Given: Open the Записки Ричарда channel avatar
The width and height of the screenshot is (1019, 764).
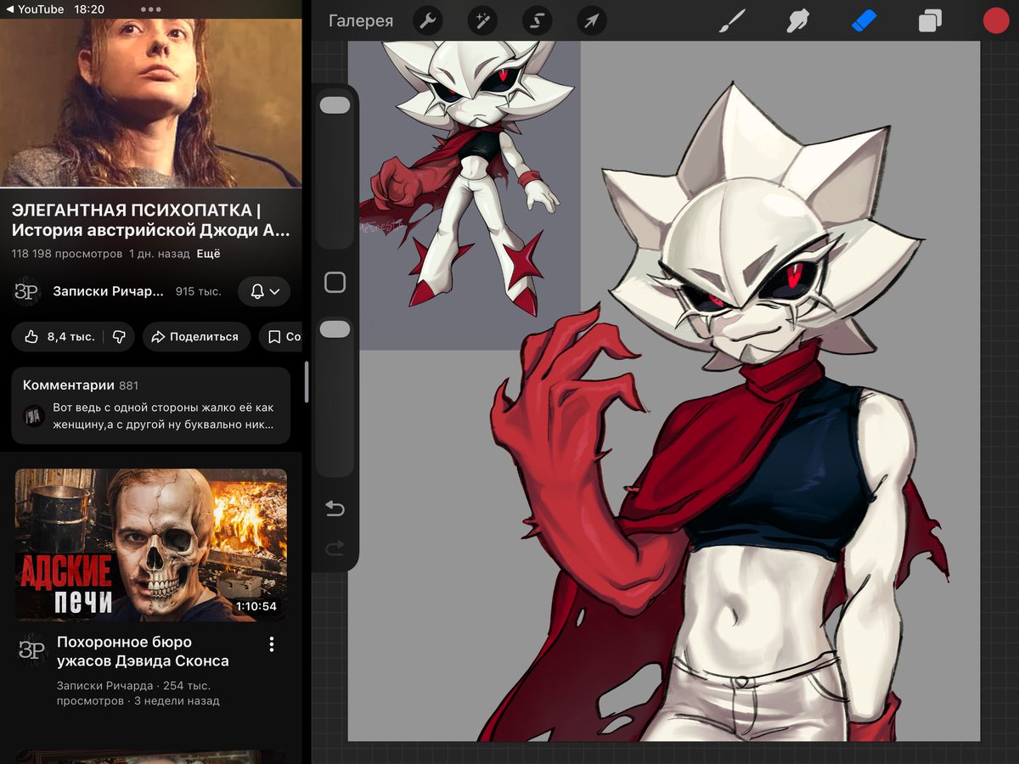Looking at the screenshot, I should tap(27, 291).
